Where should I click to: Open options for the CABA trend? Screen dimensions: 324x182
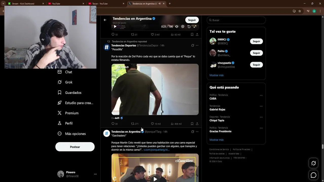(261, 95)
